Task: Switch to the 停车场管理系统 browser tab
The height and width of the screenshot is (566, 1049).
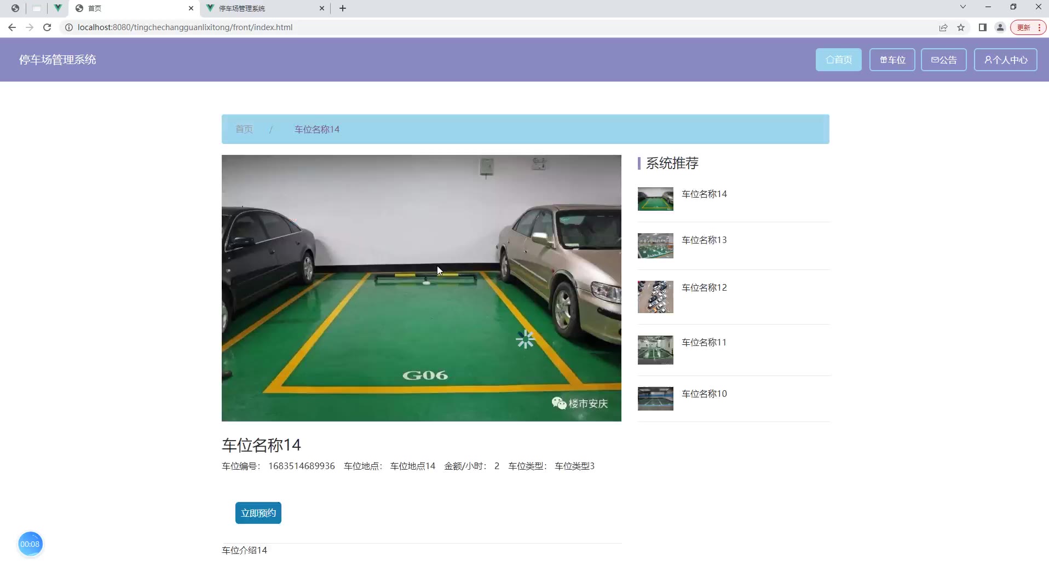Action: pyautogui.click(x=263, y=8)
